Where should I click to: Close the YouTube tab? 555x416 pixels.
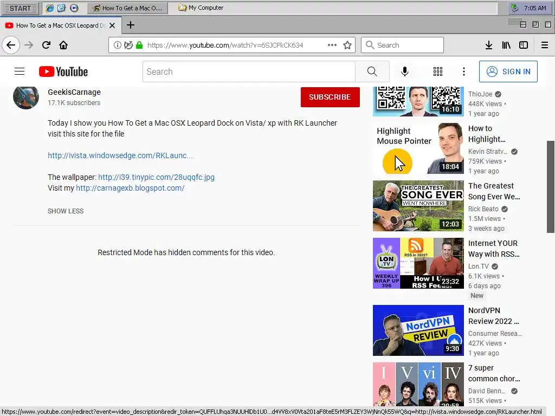(112, 25)
